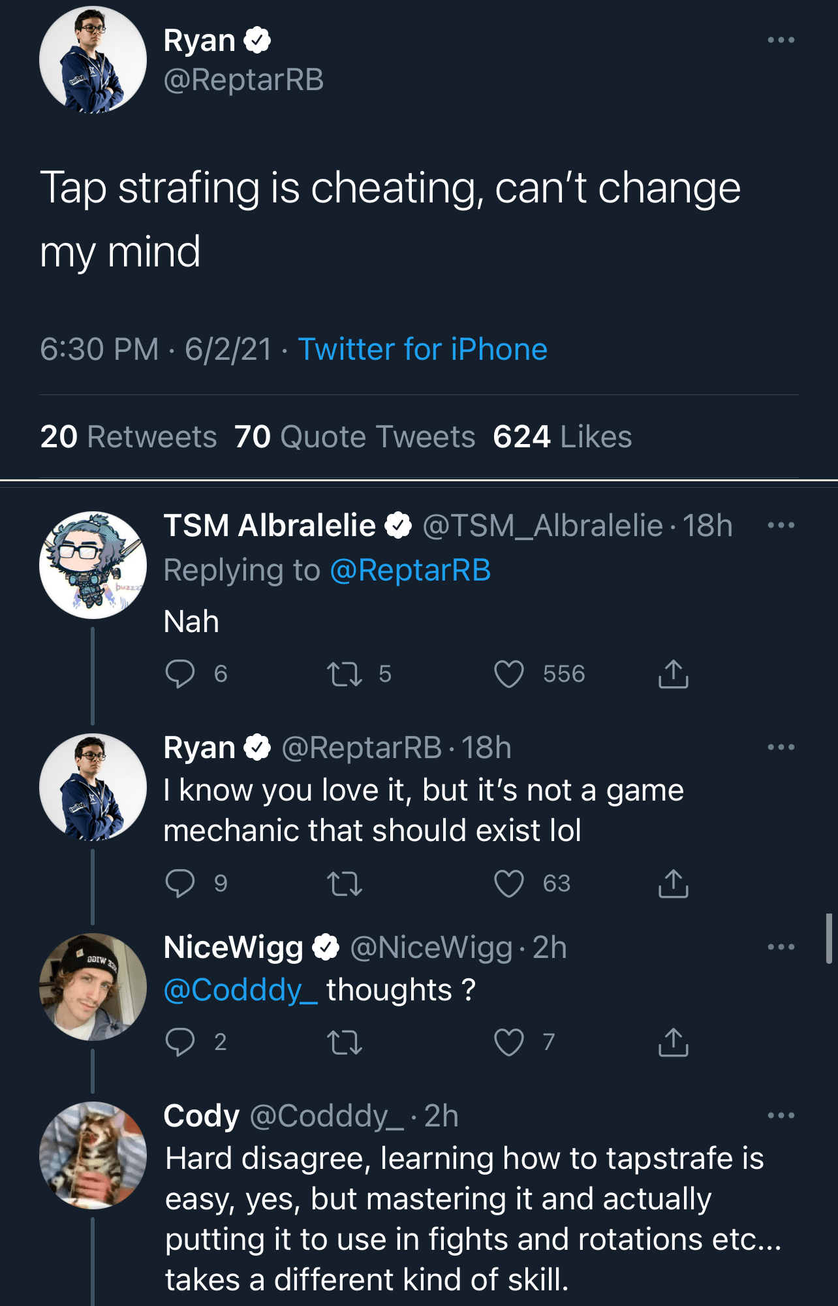Like TSM Albralelie's reply "Nah"

[510, 675]
